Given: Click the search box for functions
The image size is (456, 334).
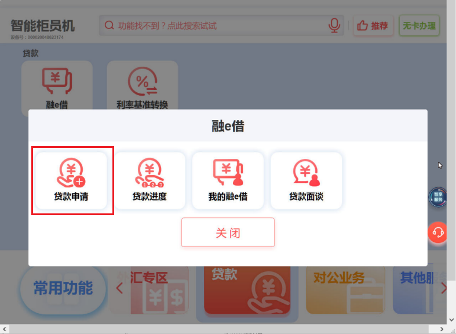Looking at the screenshot, I should [214, 26].
